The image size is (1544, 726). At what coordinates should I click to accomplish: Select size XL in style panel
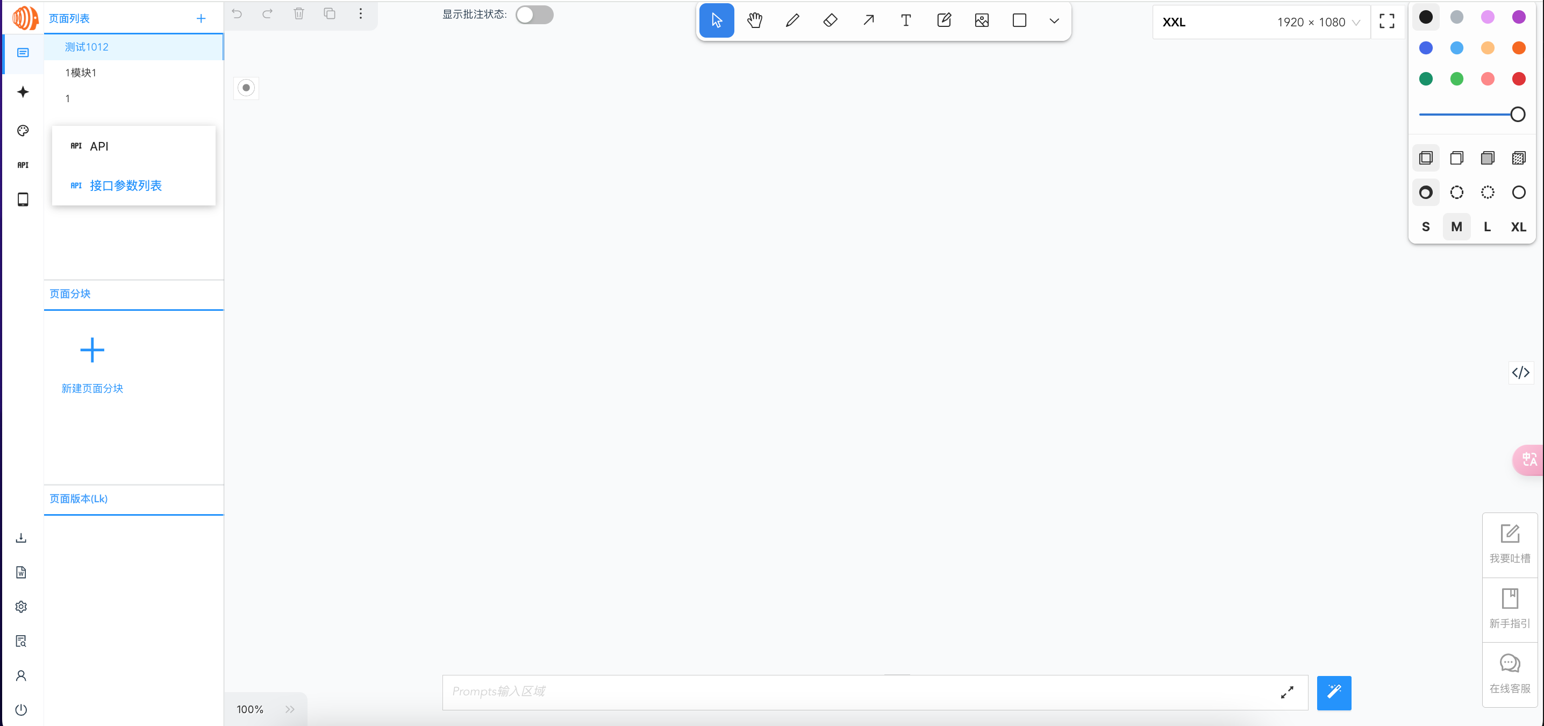[1518, 226]
